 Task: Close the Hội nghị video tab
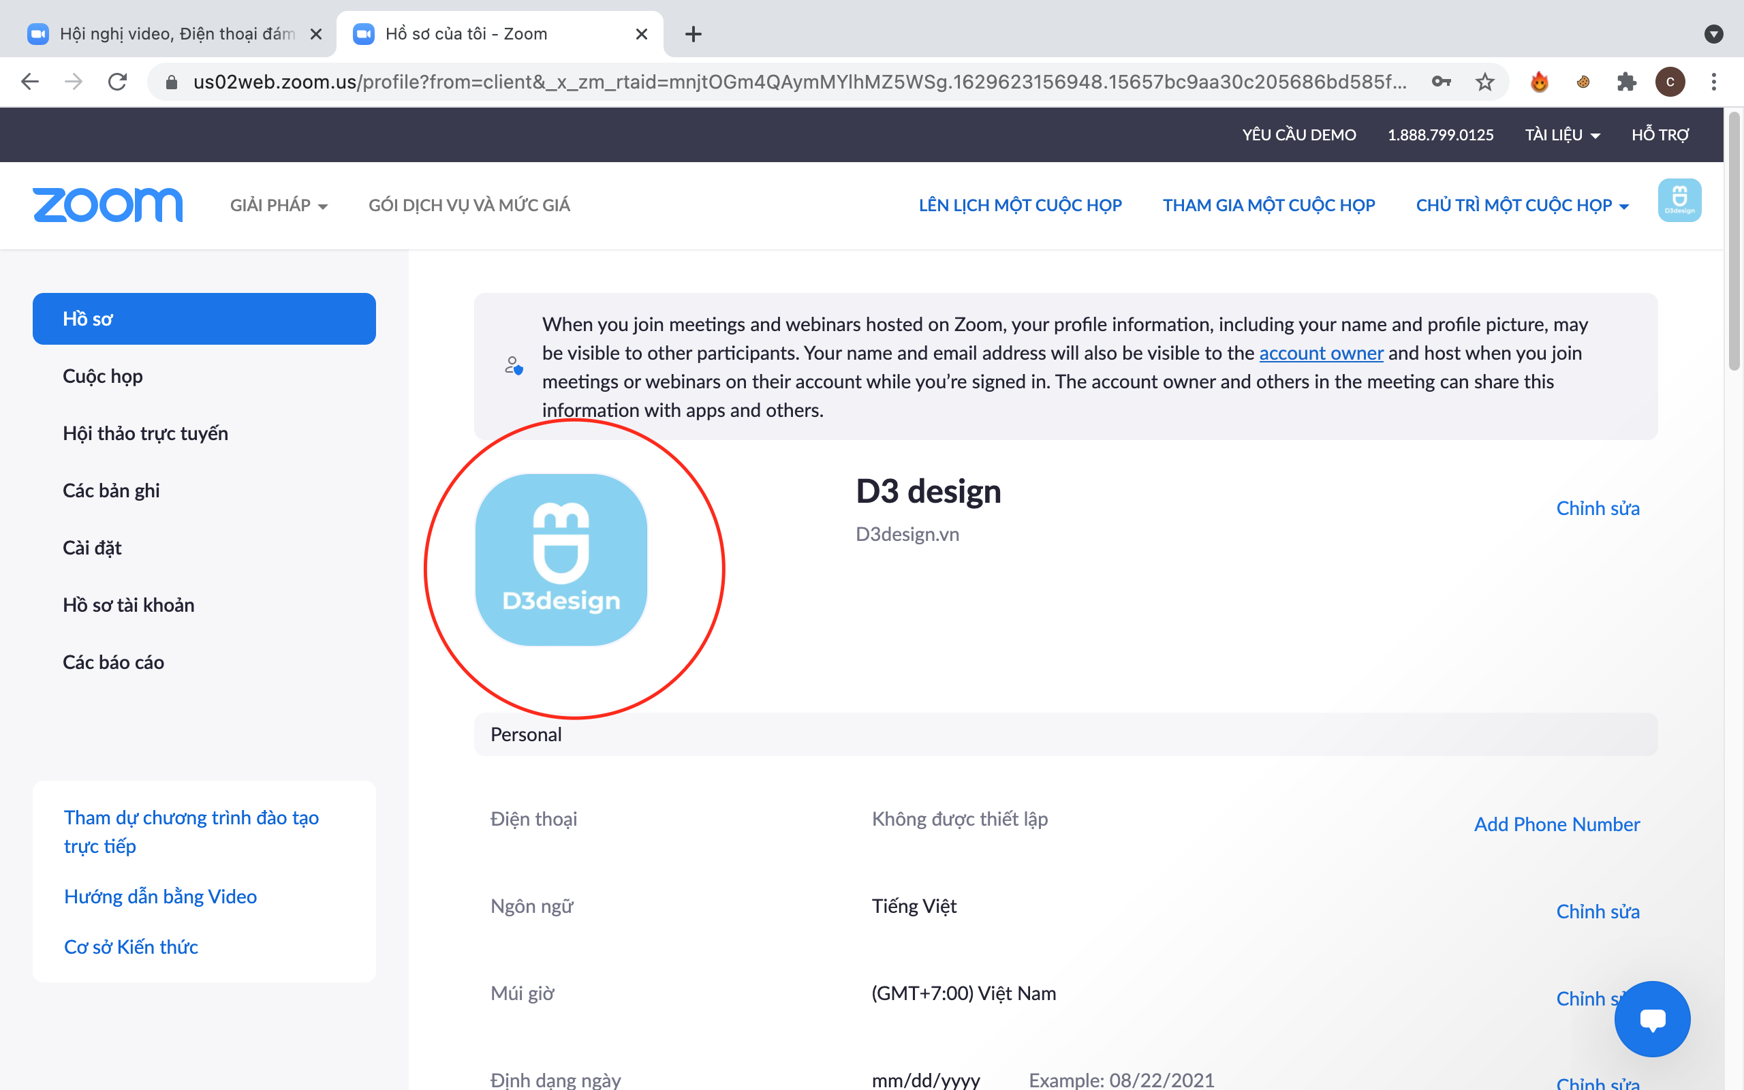(315, 34)
